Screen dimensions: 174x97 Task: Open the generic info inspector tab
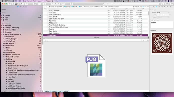tap(154, 6)
